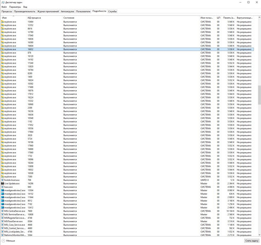Click the explorer.exe icon with PID 876
Viewport: 261px width, 245px height.
click(3, 53)
